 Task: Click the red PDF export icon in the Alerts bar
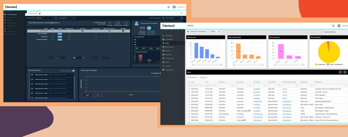point(340,72)
